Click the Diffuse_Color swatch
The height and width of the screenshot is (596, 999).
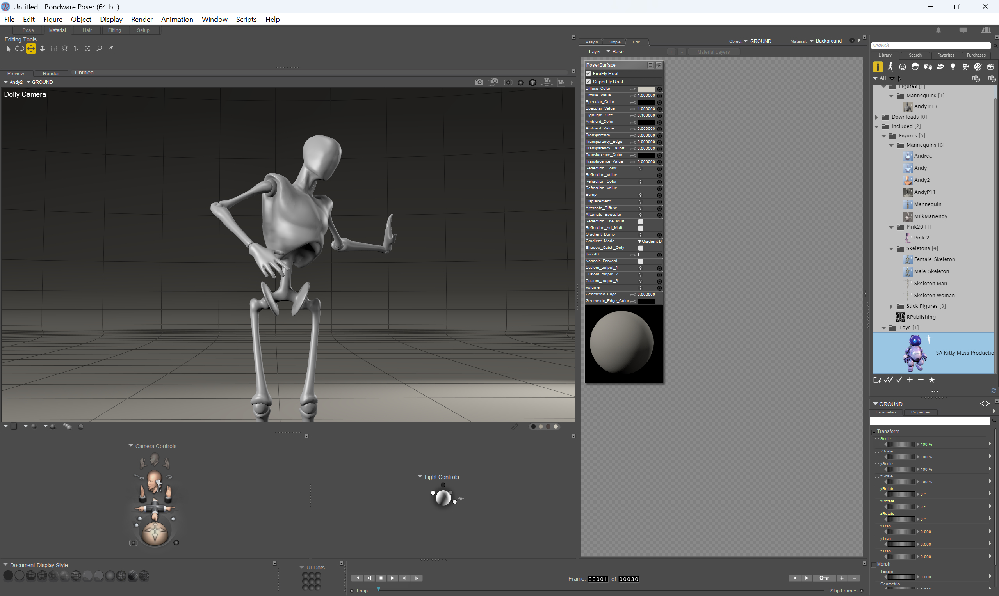tap(646, 89)
